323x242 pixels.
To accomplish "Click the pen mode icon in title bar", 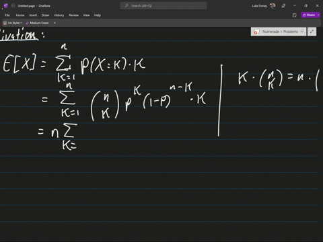I will 283,6.
